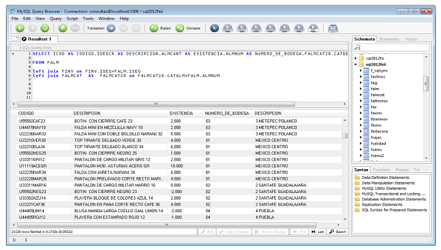
Task: Click the results grid vertical scrollbar thumb
Action: (x=345, y=136)
